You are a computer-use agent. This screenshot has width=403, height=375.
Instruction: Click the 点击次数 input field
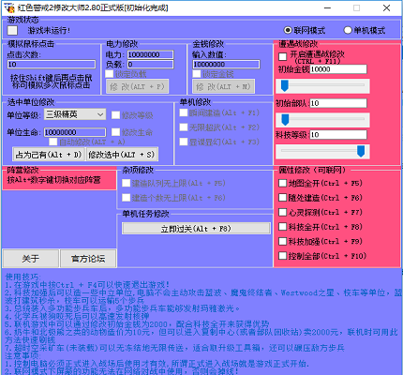(x=52, y=65)
